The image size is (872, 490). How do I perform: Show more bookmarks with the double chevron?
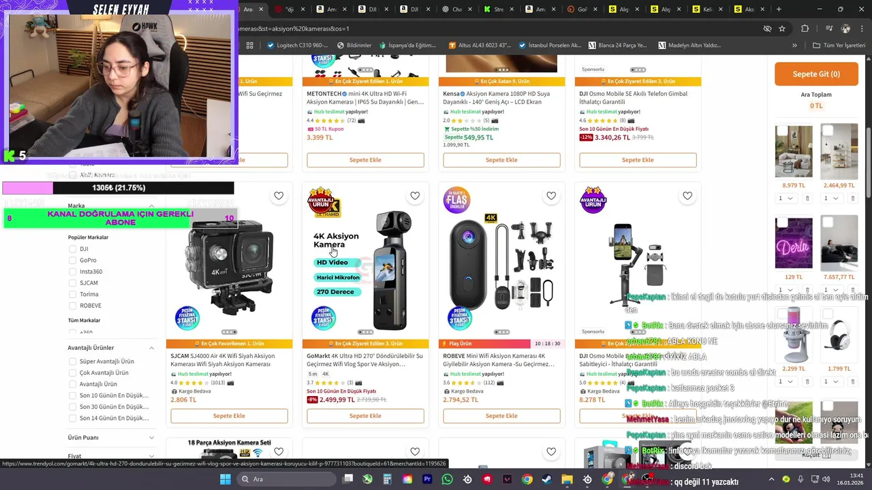(794, 46)
